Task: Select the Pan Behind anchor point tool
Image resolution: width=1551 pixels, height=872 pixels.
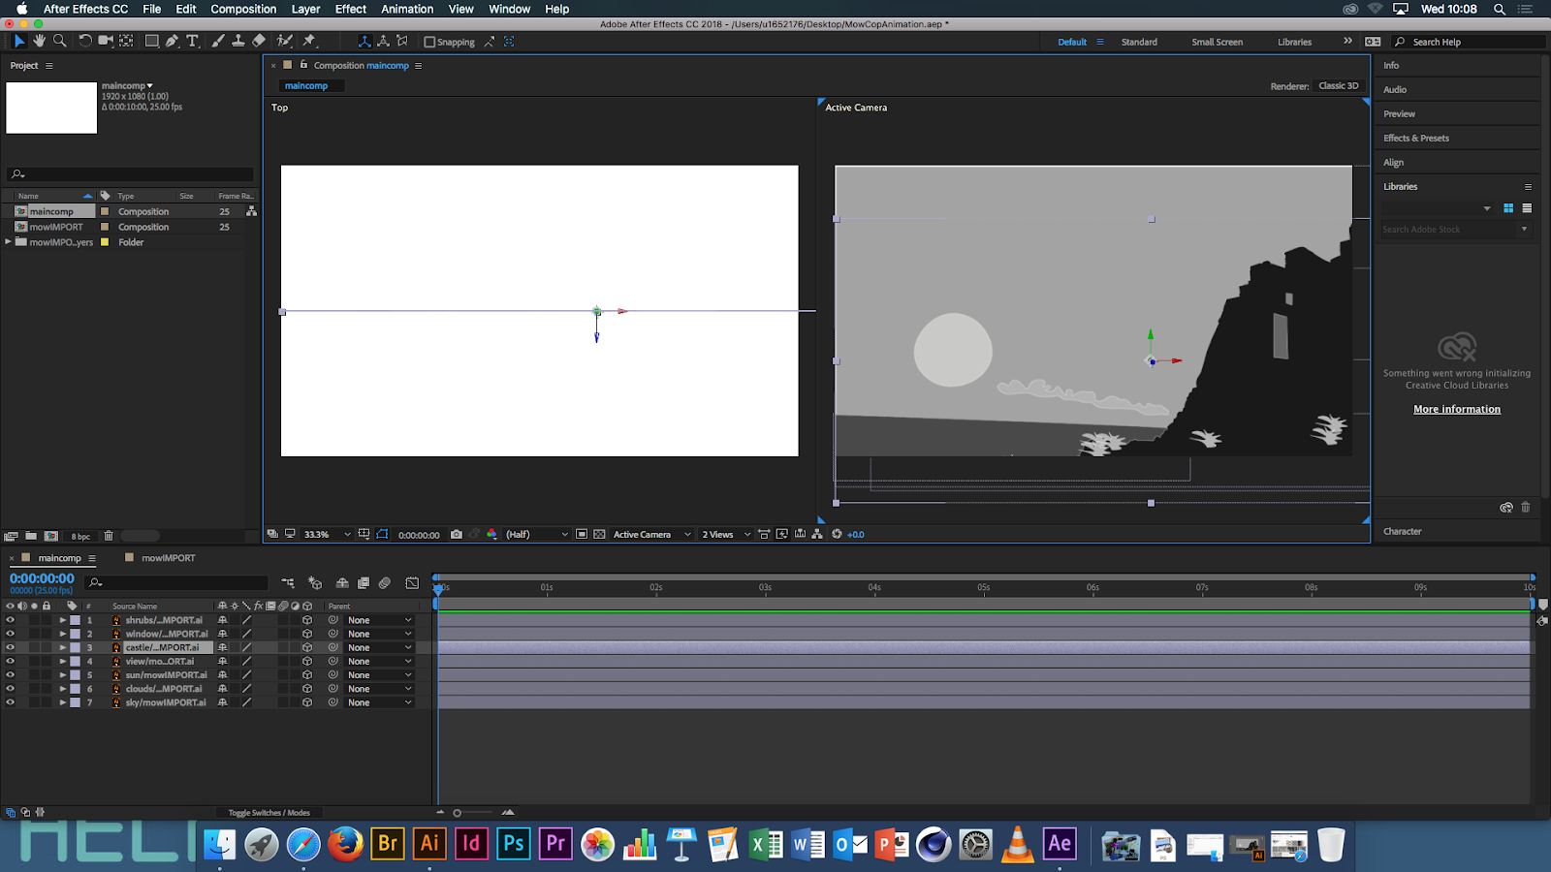Action: (x=126, y=41)
